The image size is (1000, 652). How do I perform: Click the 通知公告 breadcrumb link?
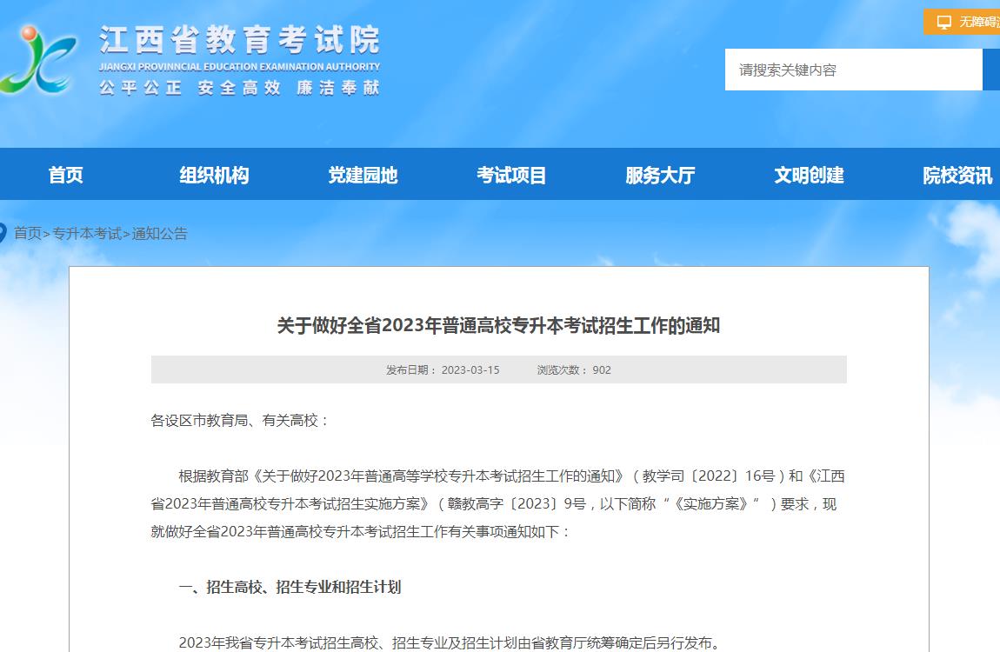(159, 233)
